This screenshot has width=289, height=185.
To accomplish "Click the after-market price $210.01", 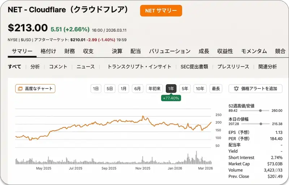I will pyautogui.click(x=78, y=40).
